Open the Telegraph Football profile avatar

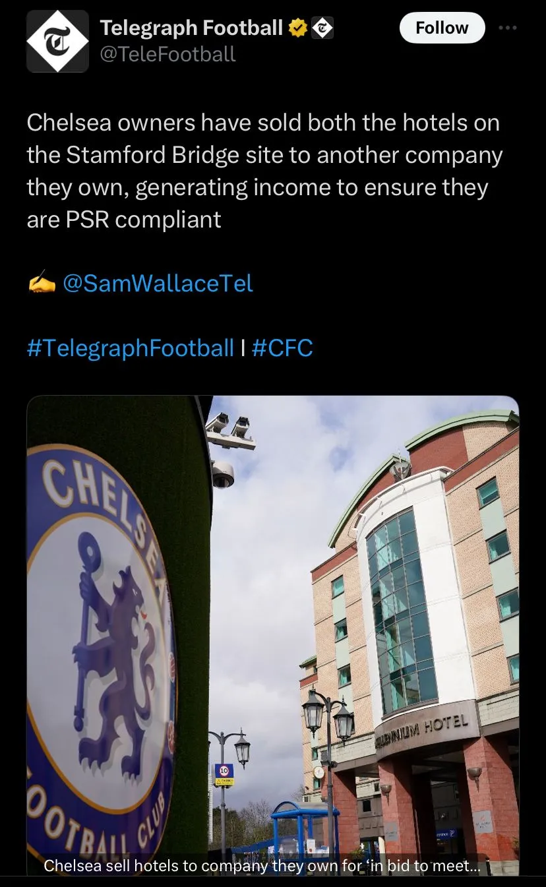(x=57, y=41)
